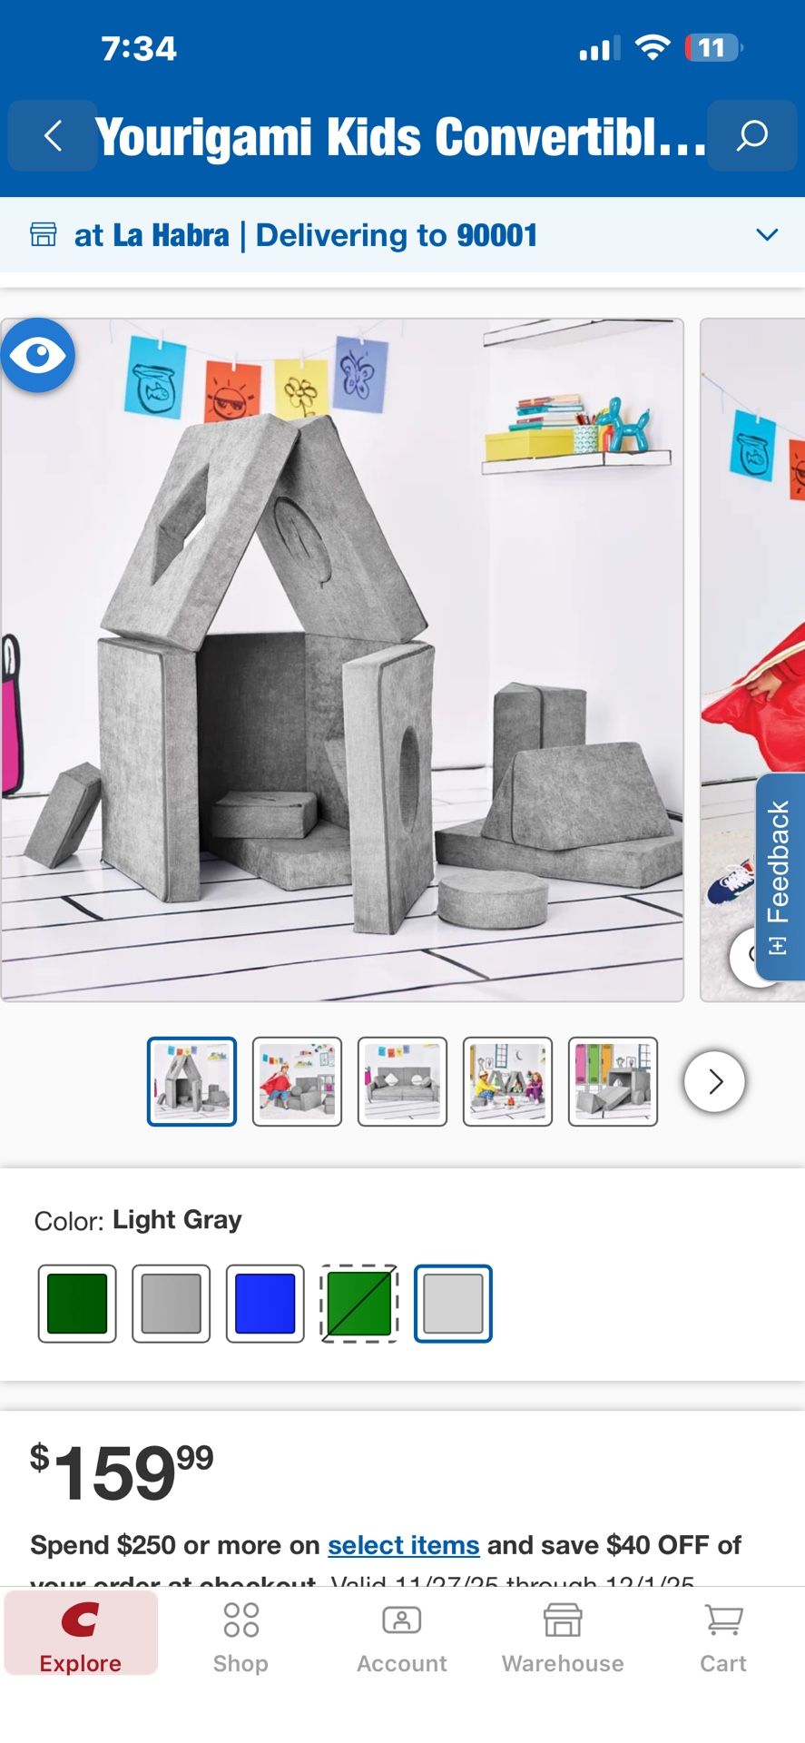
Task: Select the dark green color swatch
Action: point(77,1304)
